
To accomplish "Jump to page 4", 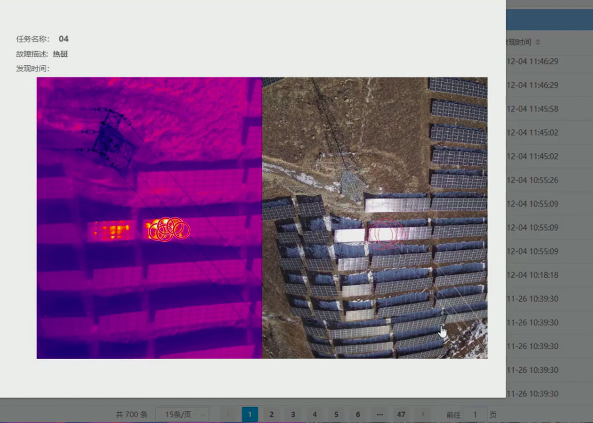I will (314, 414).
